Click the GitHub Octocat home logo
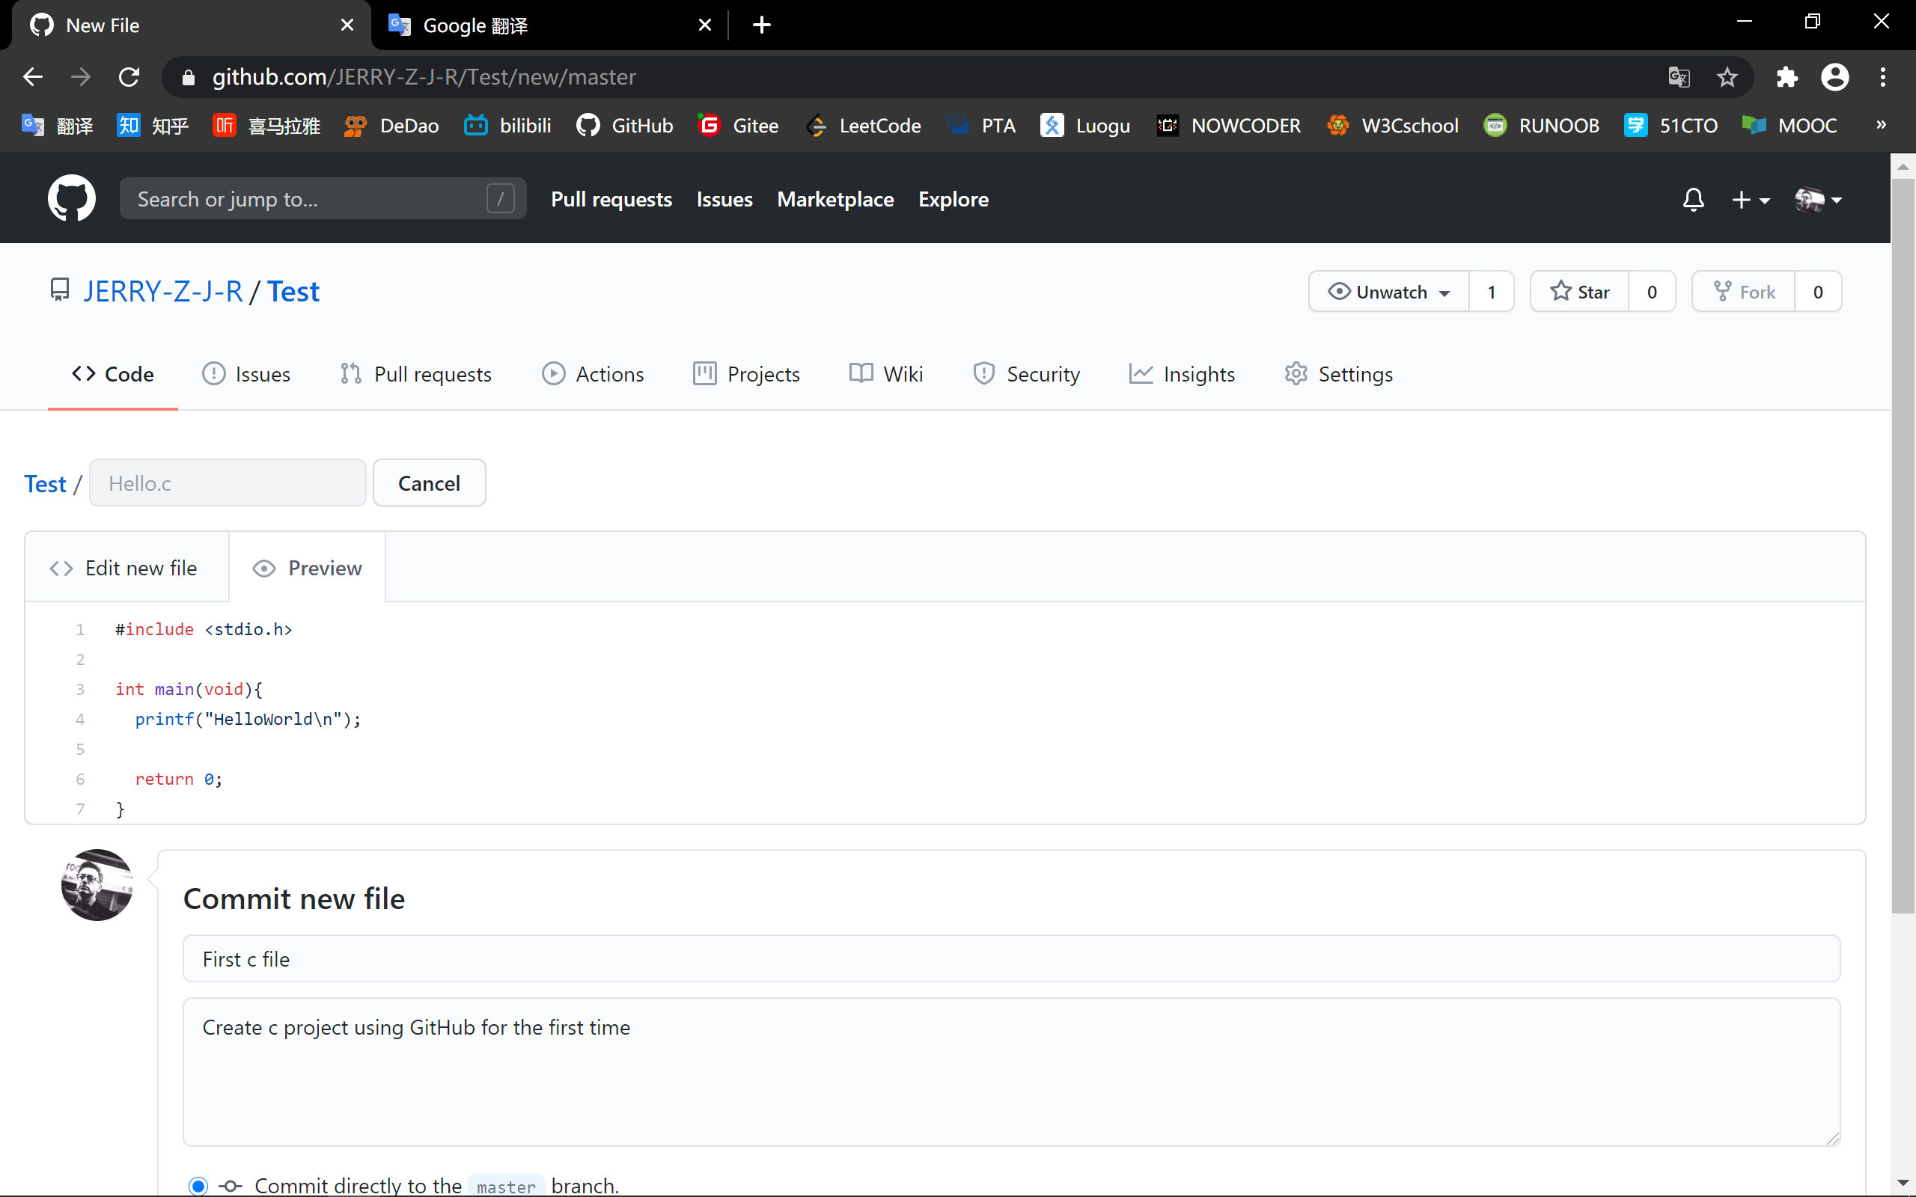Image resolution: width=1916 pixels, height=1197 pixels. (71, 198)
